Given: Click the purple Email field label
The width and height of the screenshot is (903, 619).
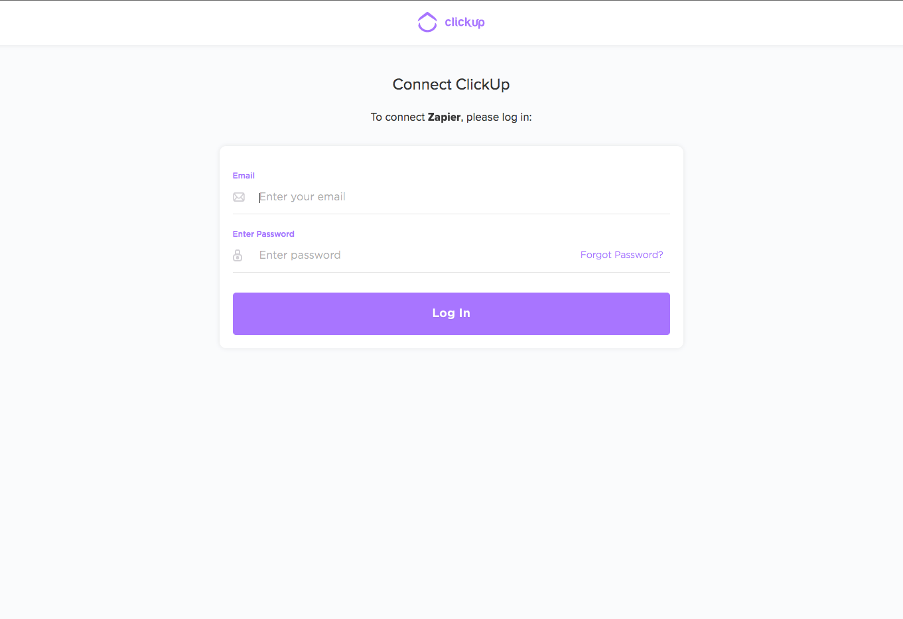Looking at the screenshot, I should (243, 176).
